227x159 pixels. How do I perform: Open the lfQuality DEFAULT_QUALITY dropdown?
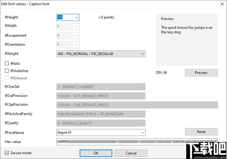click(101, 123)
